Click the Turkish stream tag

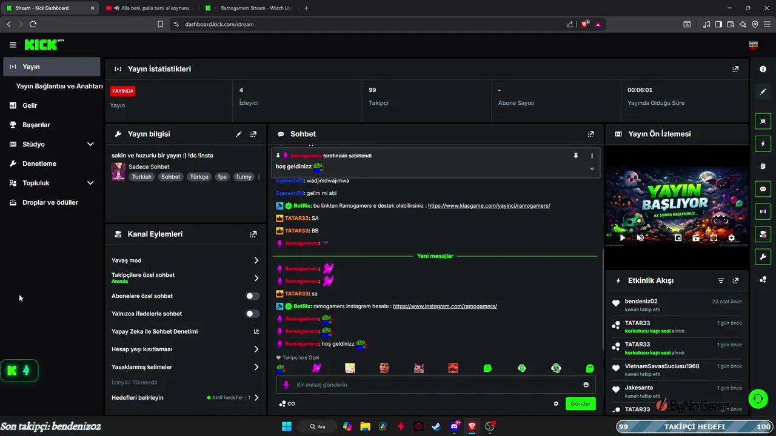pyautogui.click(x=142, y=177)
